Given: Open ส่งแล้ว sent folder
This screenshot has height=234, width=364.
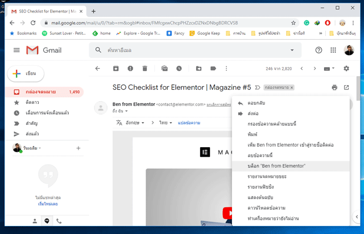Looking at the screenshot, I should click(44, 134).
